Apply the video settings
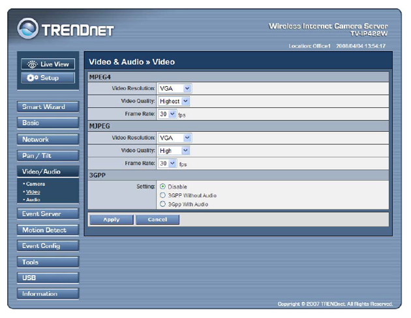411x318 pixels. 112,219
